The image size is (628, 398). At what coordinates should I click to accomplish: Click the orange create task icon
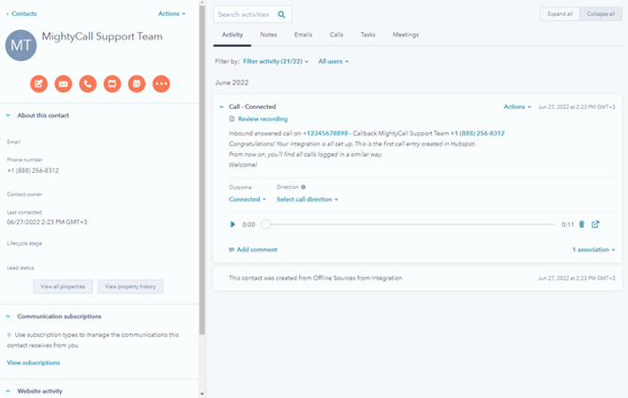click(136, 84)
